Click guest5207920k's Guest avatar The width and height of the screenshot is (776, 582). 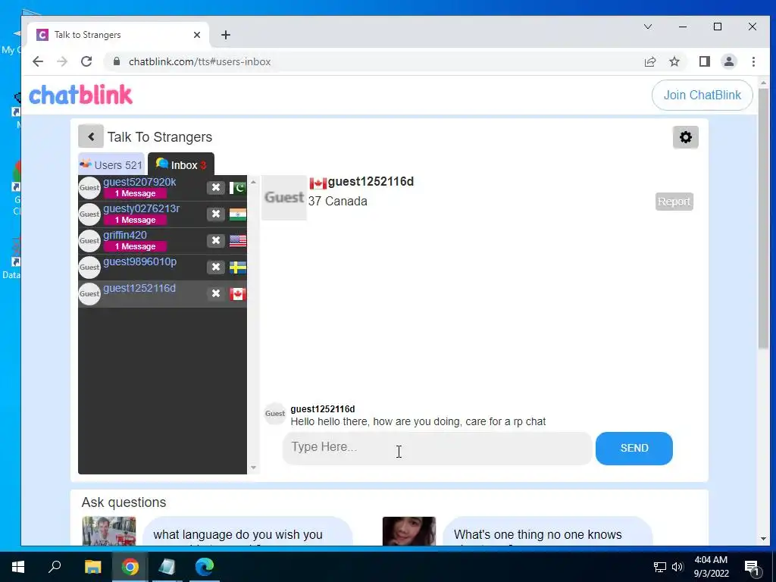[89, 188]
